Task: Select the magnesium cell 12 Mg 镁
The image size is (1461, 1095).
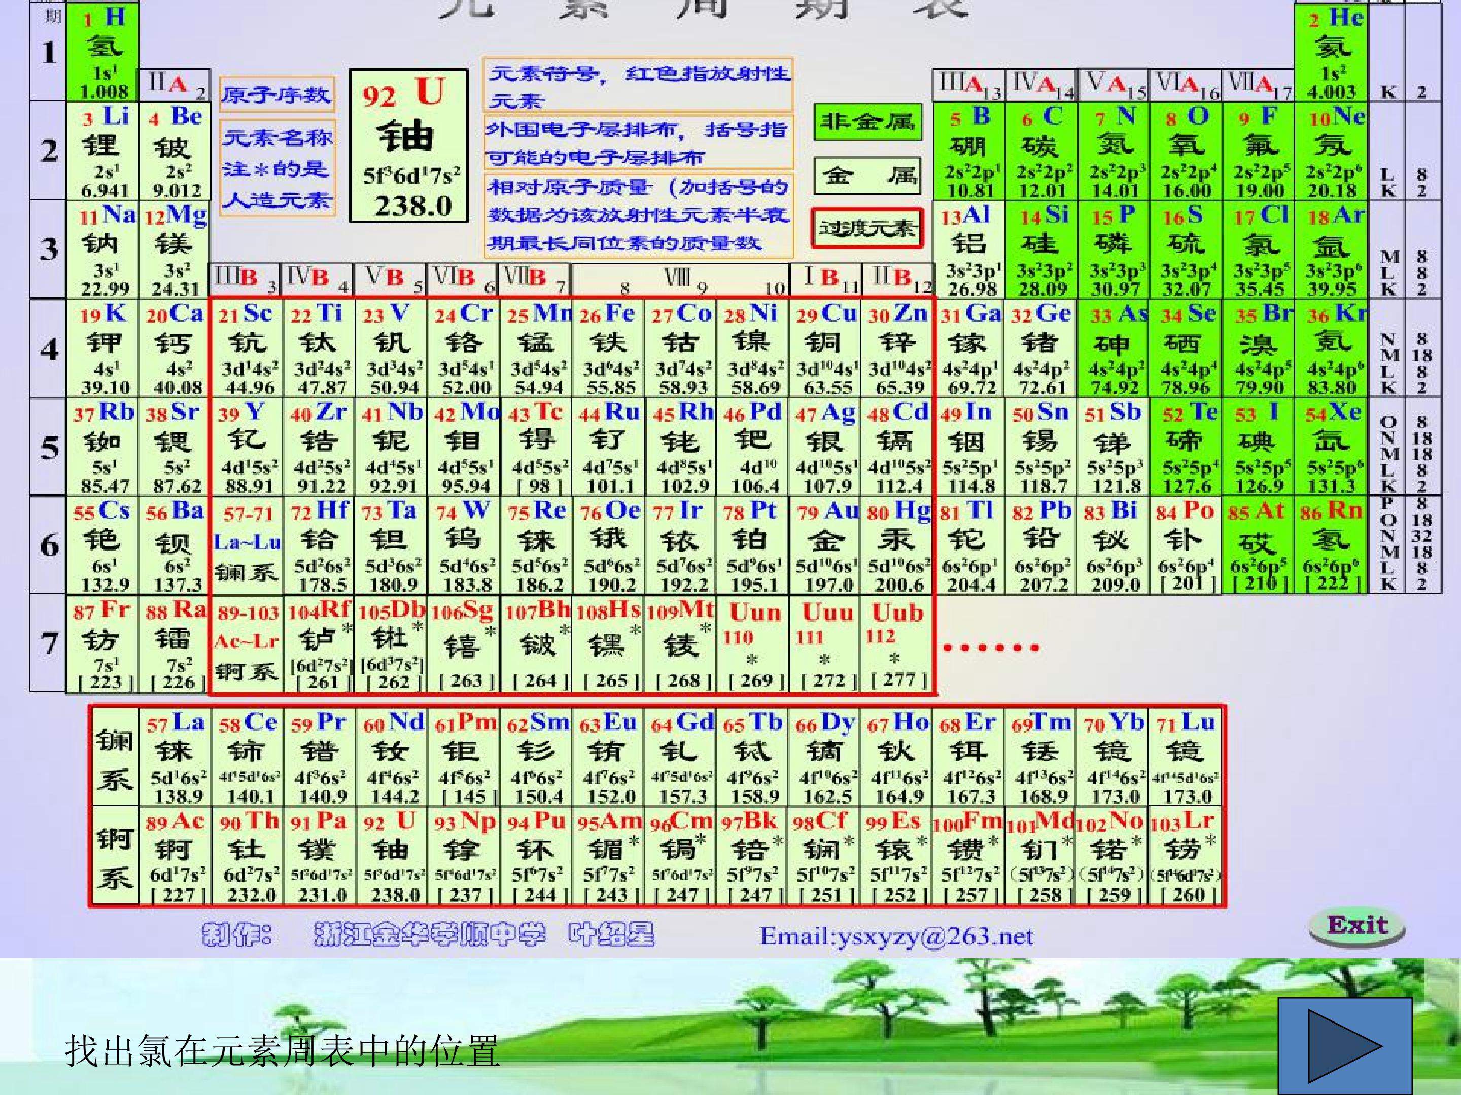Action: pyautogui.click(x=175, y=249)
